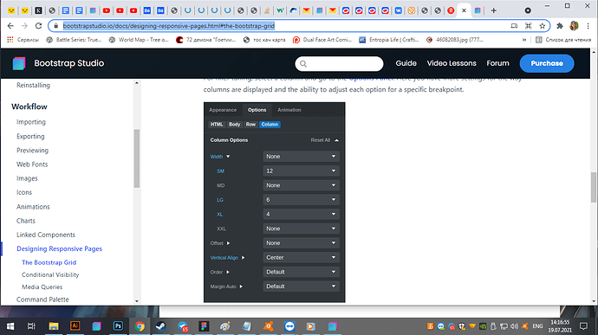
Task: Expand the Offset breakpoint options arrow
Action: [229, 243]
